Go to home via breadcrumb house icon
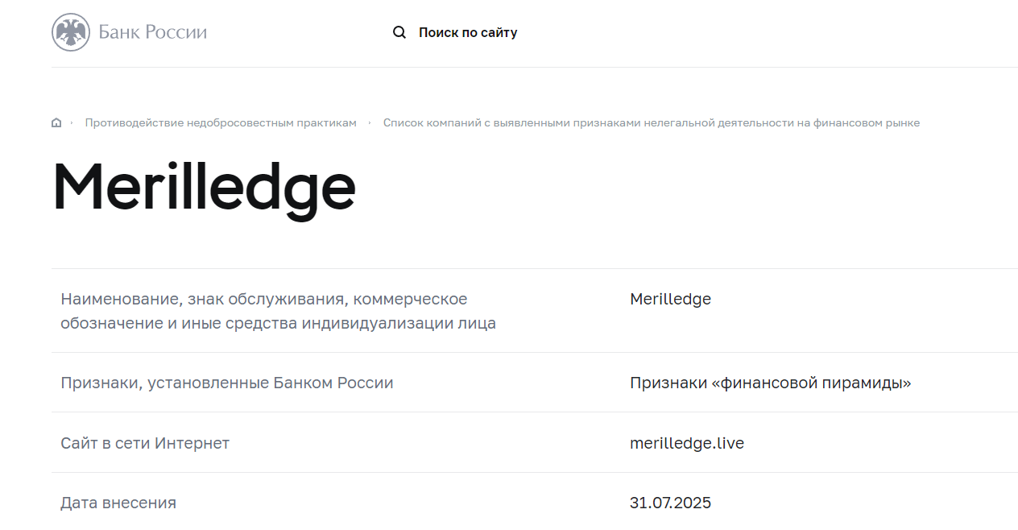 coord(56,123)
